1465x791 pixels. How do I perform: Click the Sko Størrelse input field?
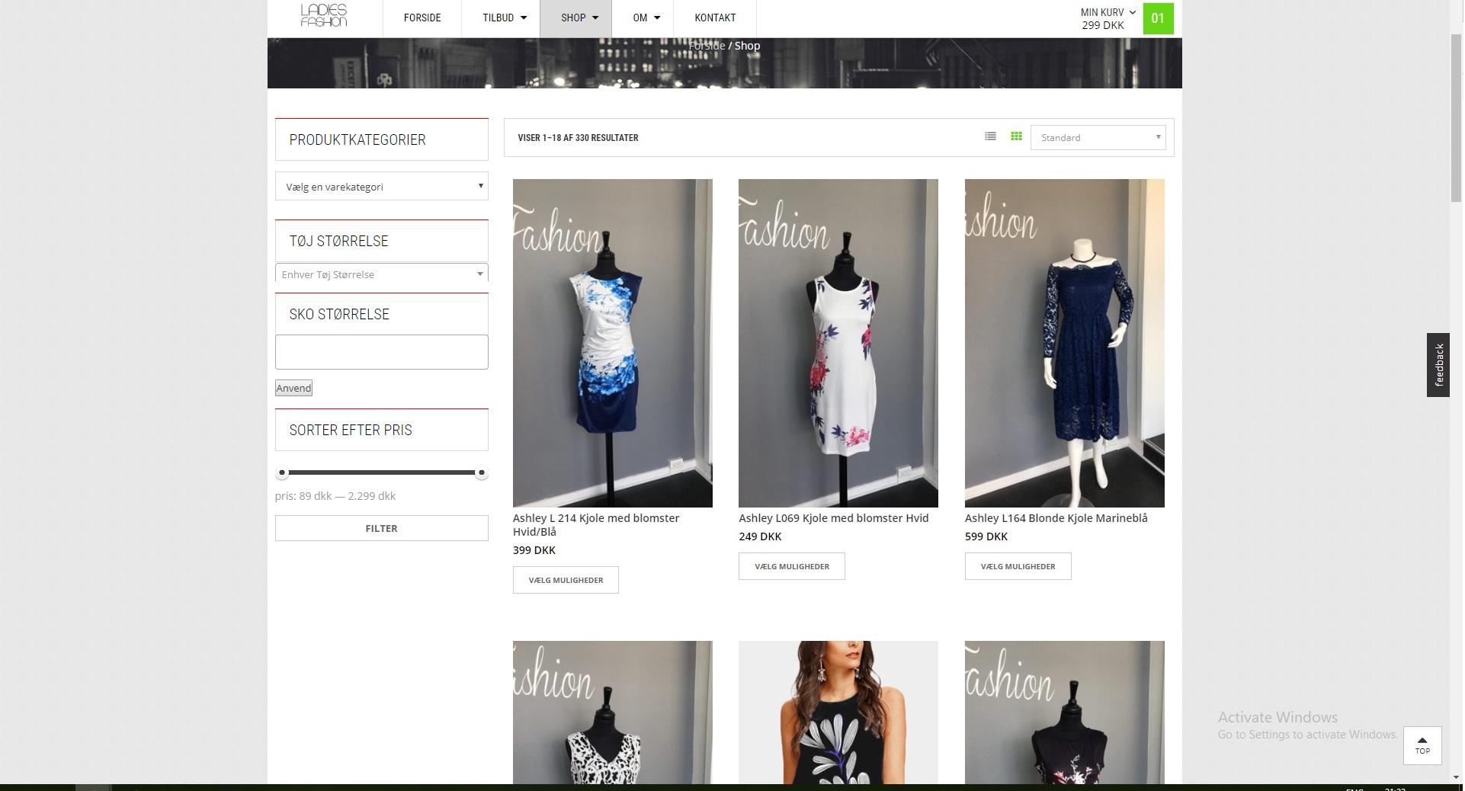tap(381, 352)
